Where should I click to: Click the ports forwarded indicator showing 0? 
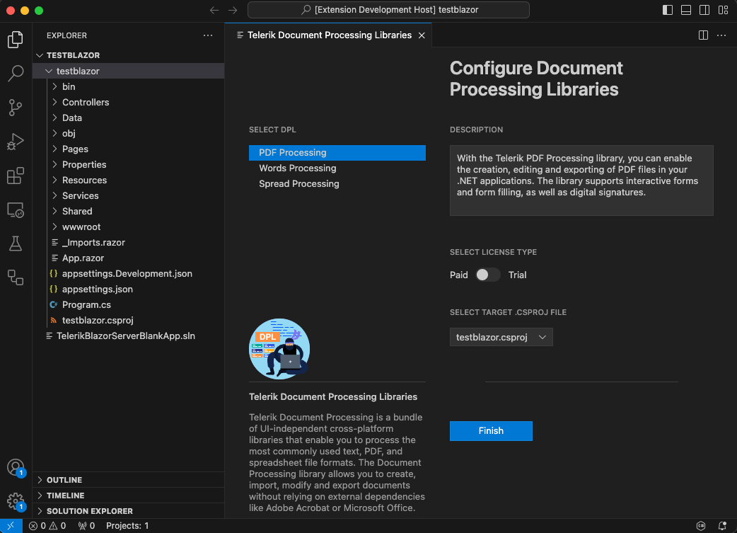[86, 526]
